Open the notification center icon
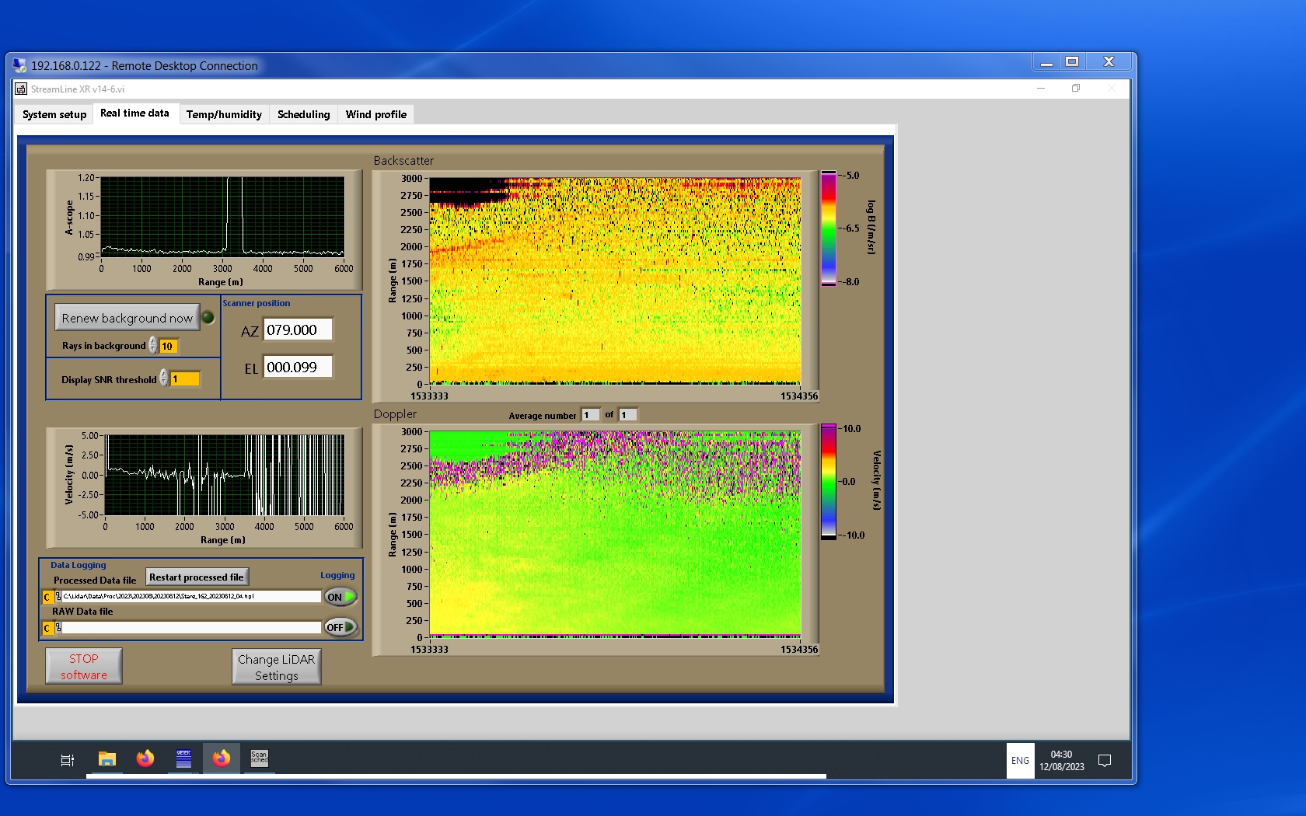 (x=1104, y=761)
